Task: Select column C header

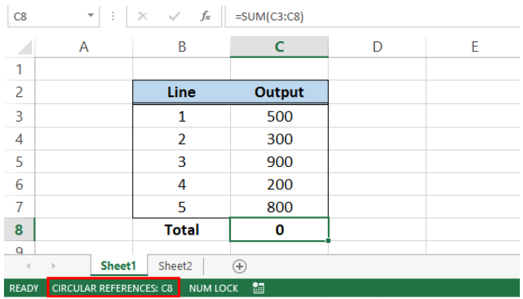Action: click(279, 47)
